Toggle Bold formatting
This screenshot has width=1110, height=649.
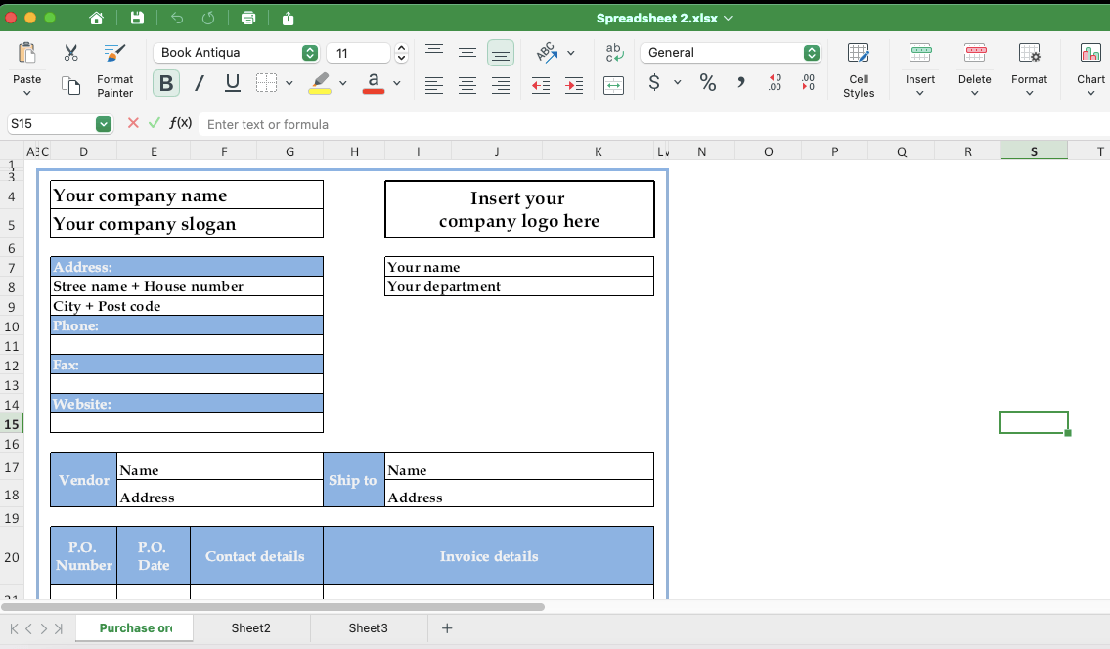coord(165,83)
